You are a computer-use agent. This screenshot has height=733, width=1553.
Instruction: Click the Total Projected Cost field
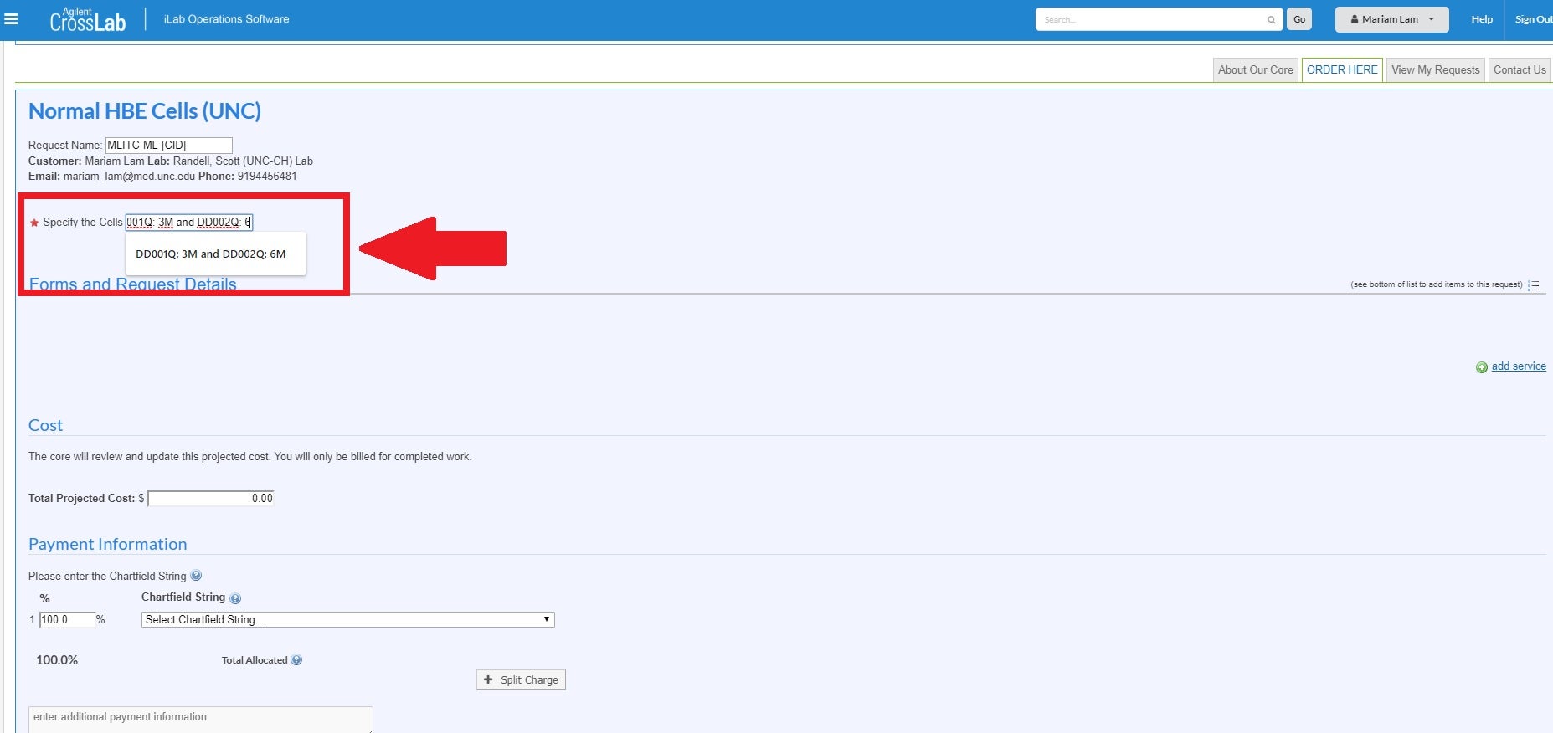click(211, 498)
